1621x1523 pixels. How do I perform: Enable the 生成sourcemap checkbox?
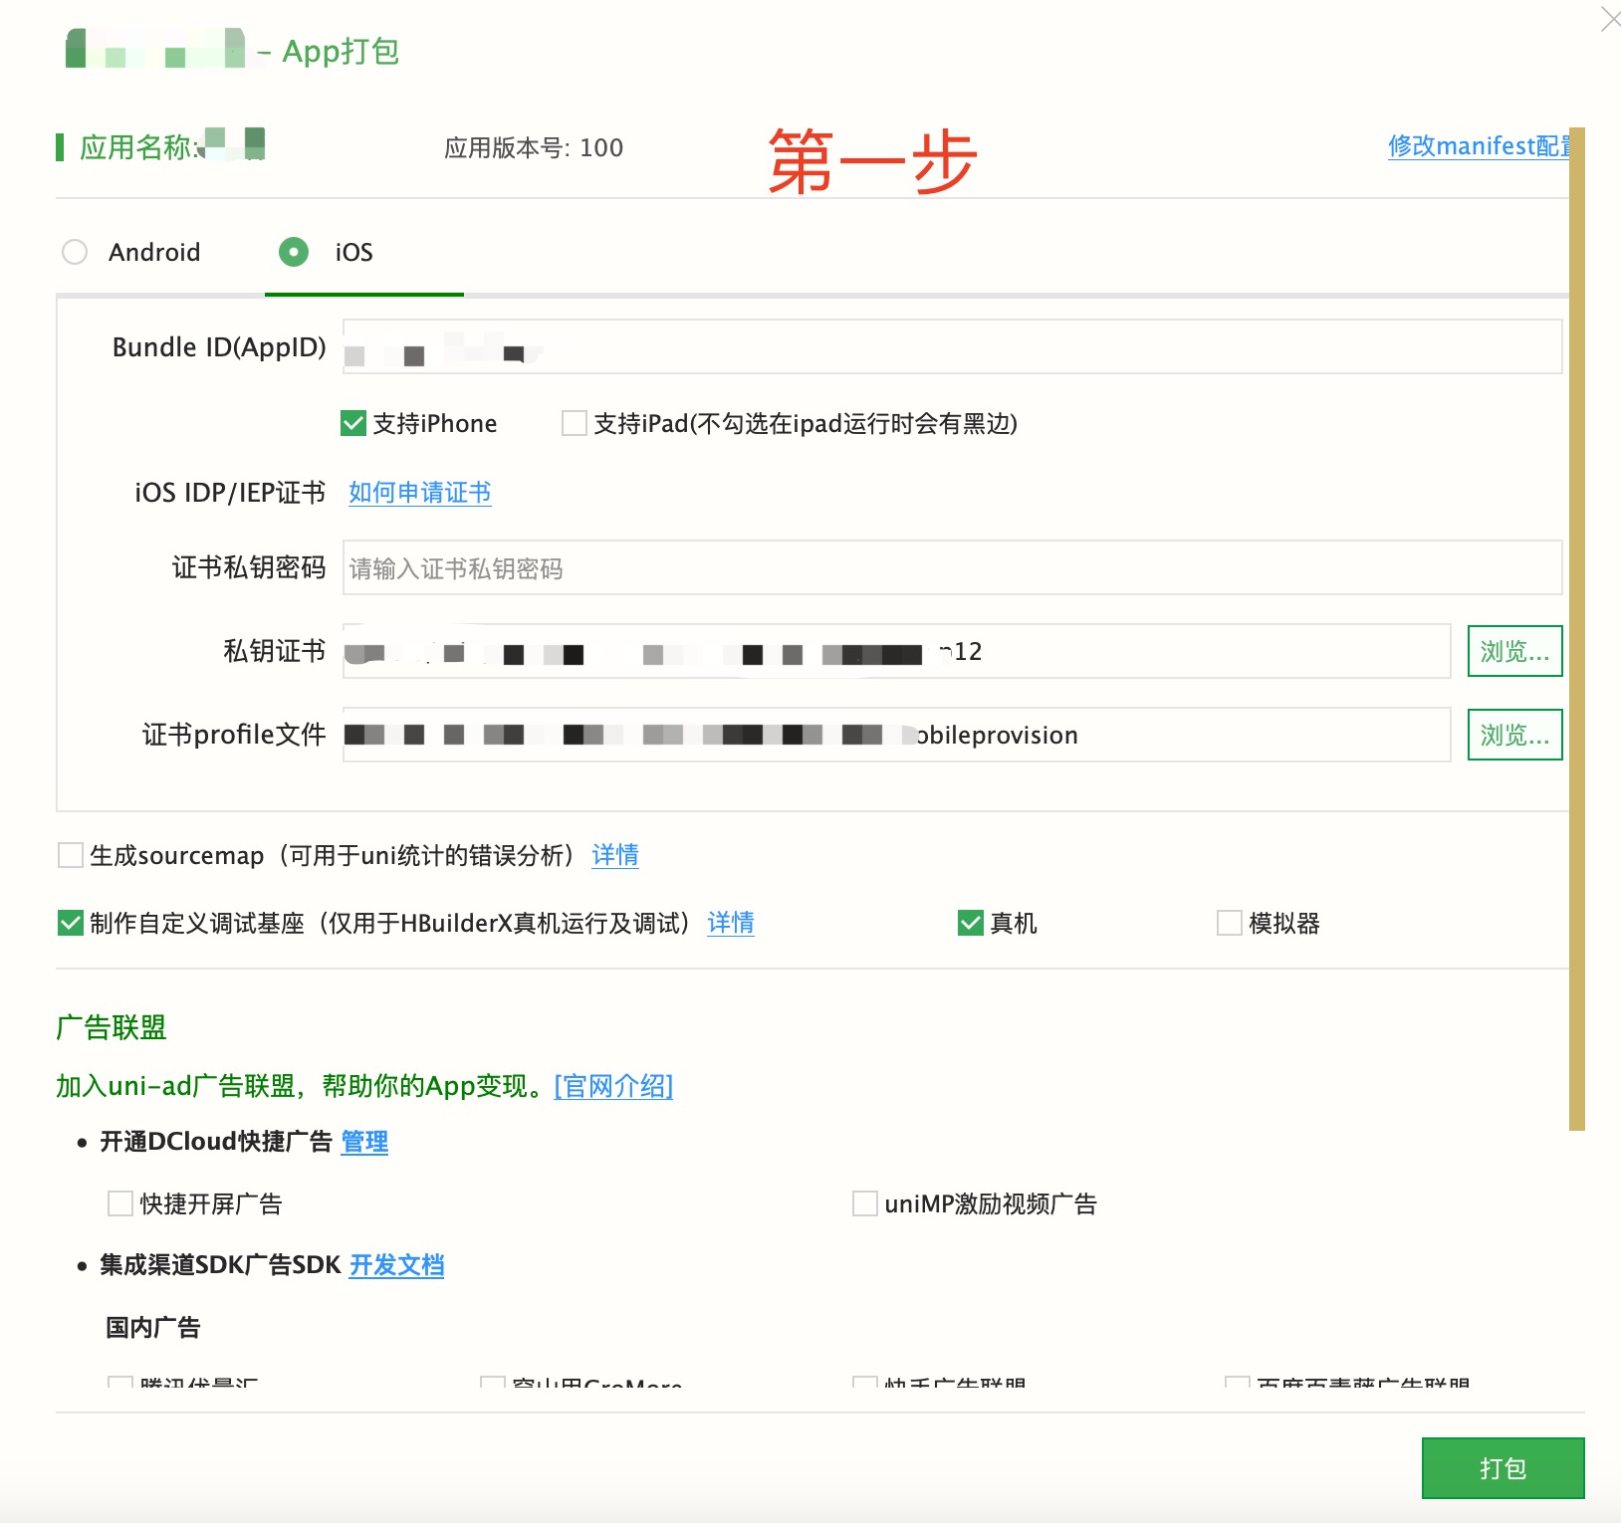pyautogui.click(x=71, y=855)
